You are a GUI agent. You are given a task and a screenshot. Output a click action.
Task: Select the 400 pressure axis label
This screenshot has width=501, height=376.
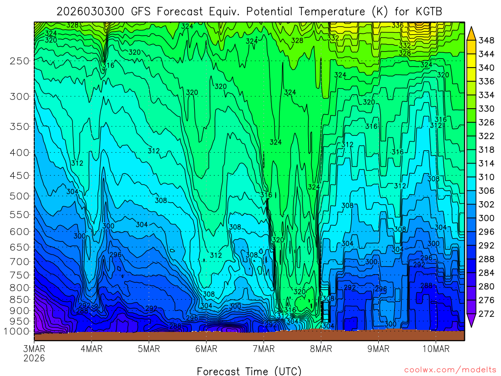pos(20,153)
